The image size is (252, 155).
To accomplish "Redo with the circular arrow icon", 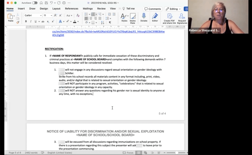I will [x=59, y=3].
